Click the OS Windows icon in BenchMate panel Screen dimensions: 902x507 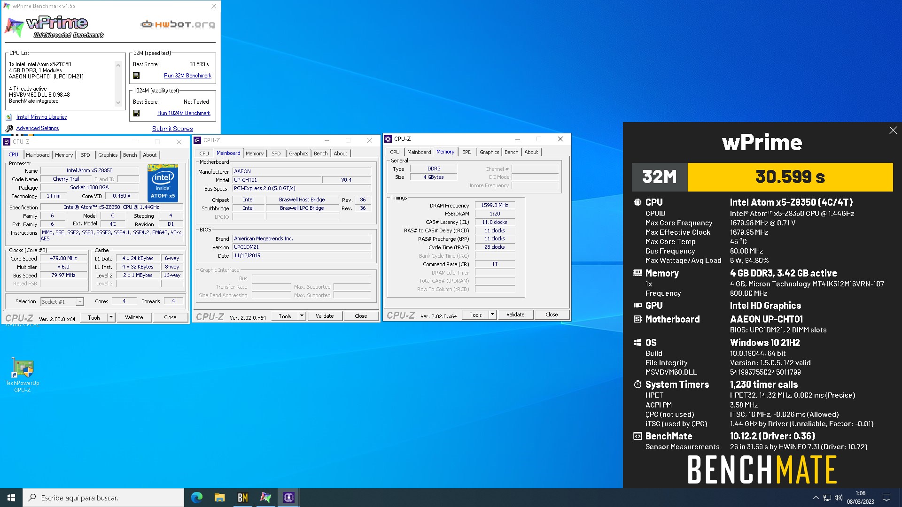click(638, 343)
